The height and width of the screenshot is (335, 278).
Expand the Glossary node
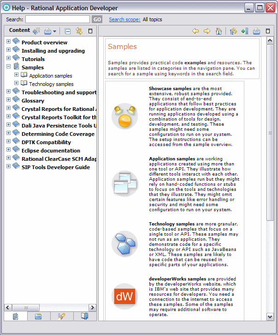tap(8, 99)
